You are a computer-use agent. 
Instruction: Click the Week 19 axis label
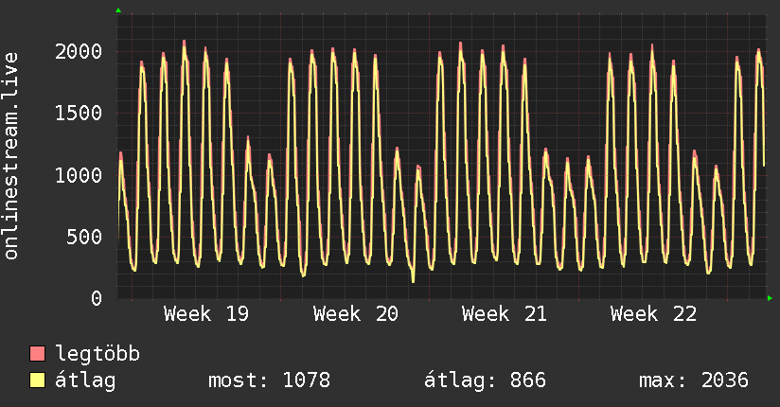tap(206, 314)
